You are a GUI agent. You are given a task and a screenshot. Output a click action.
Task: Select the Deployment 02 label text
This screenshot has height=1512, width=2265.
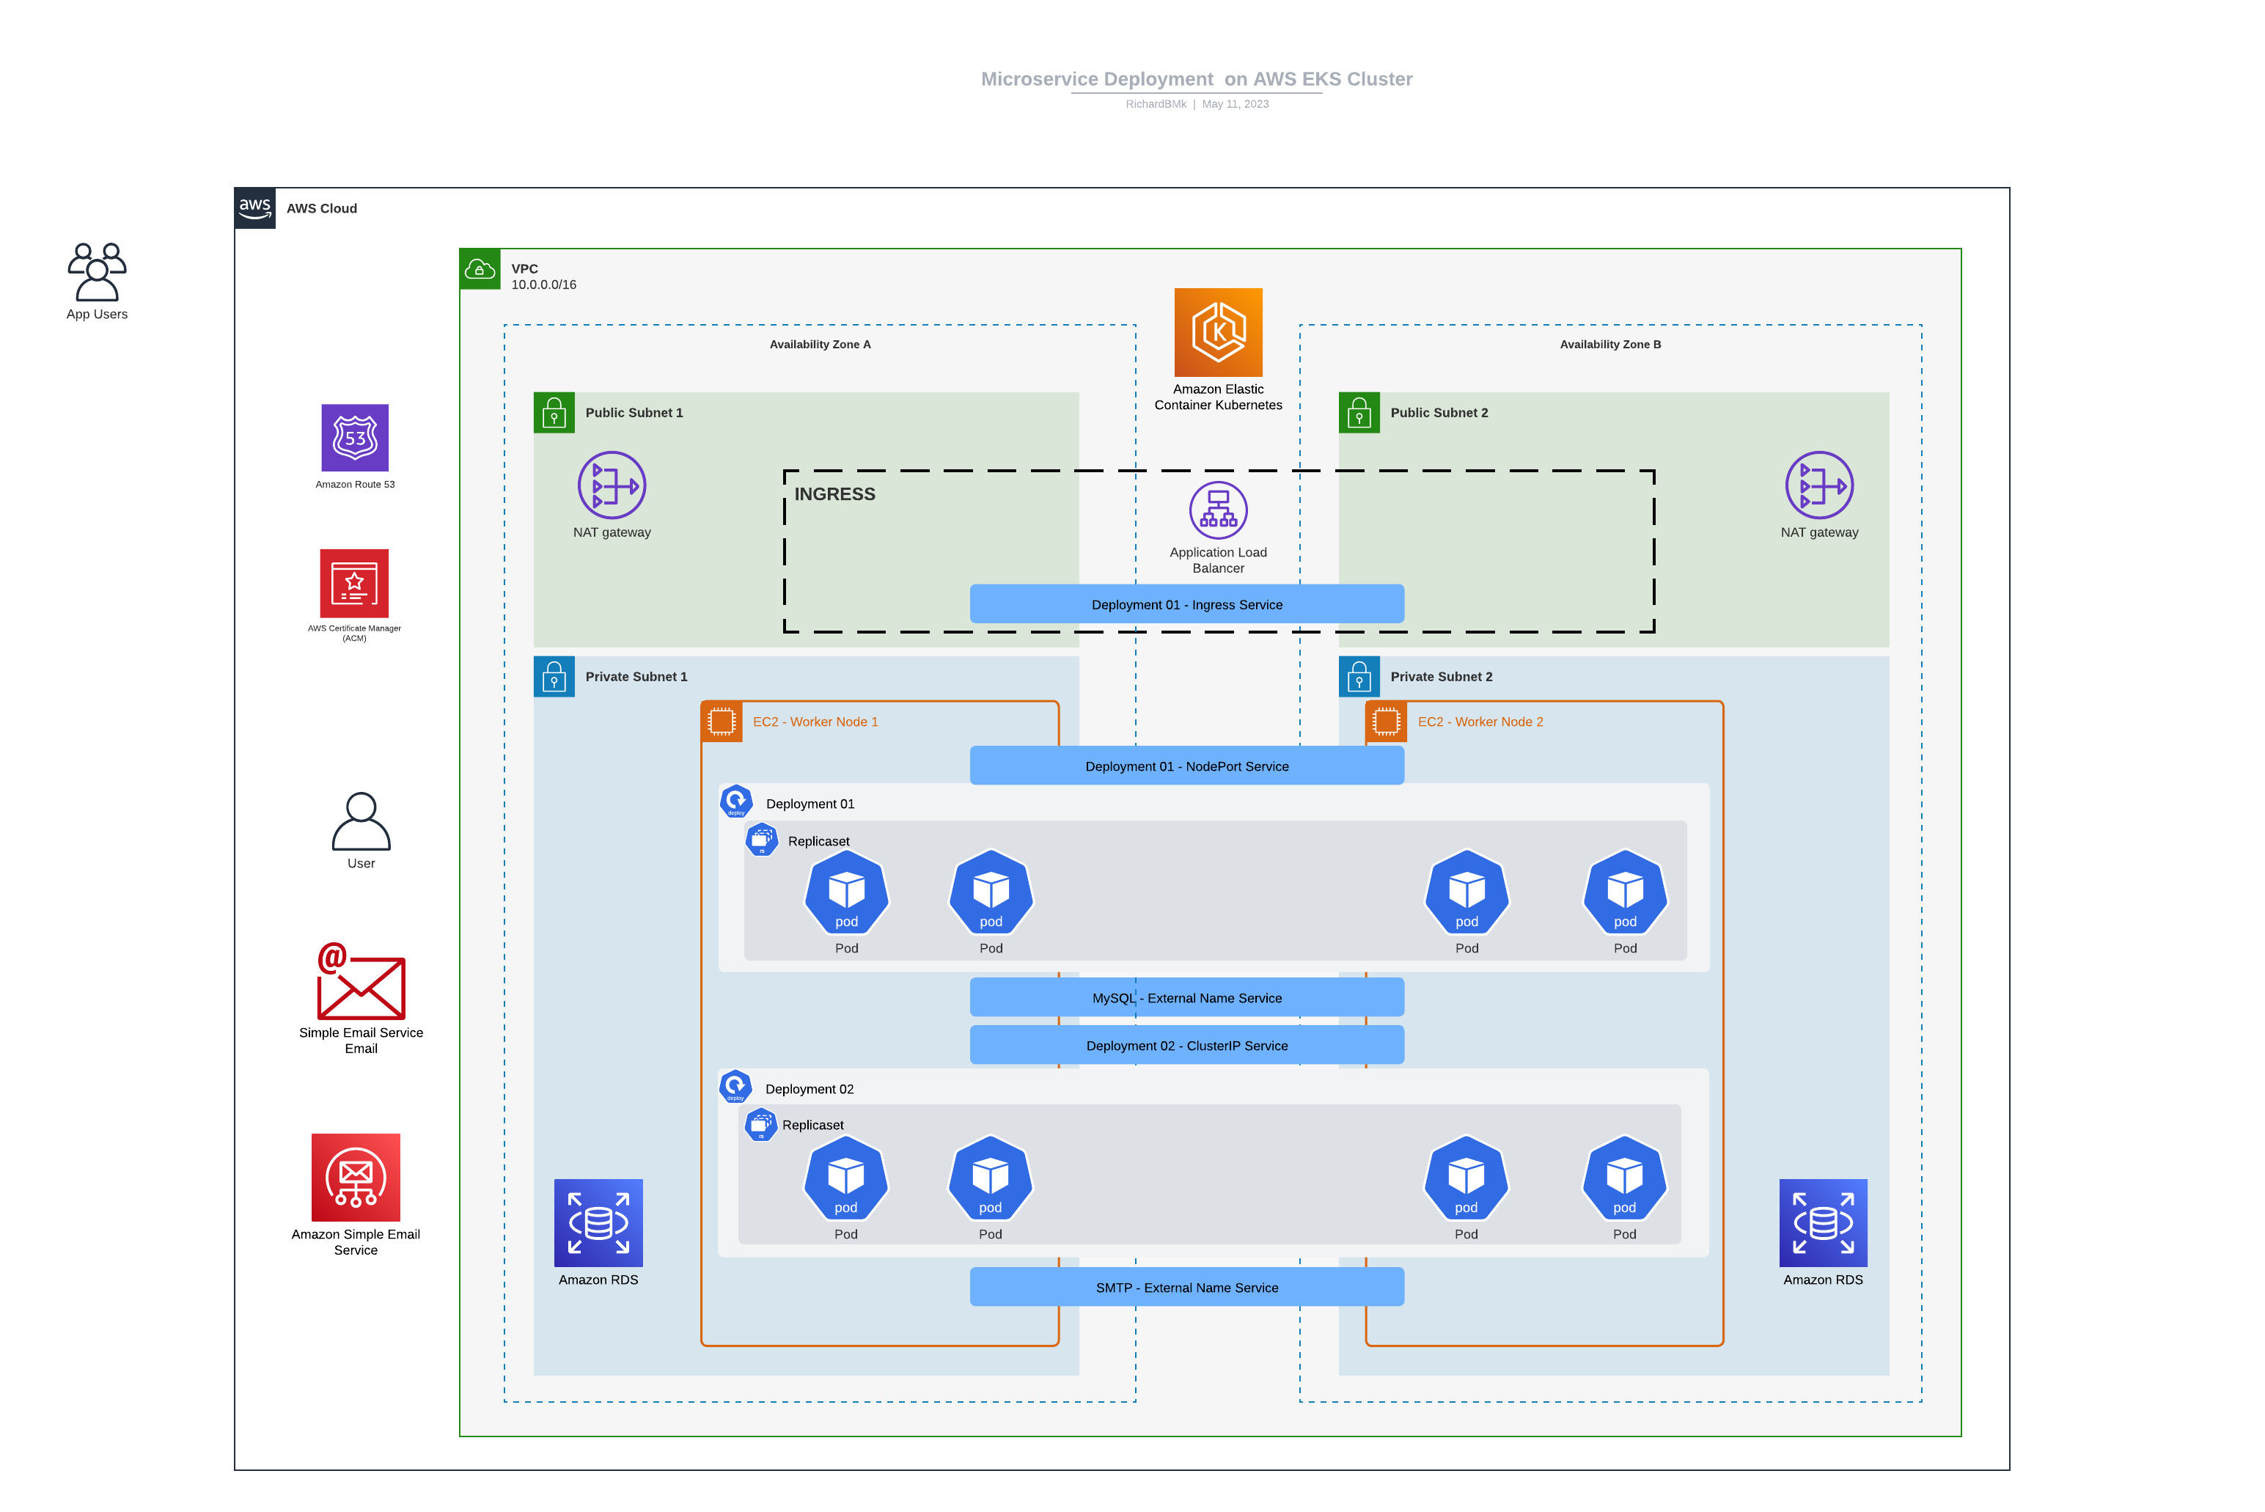[x=809, y=1089]
